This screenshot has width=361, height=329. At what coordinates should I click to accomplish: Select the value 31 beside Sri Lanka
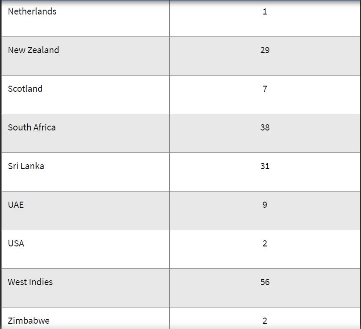[265, 166]
